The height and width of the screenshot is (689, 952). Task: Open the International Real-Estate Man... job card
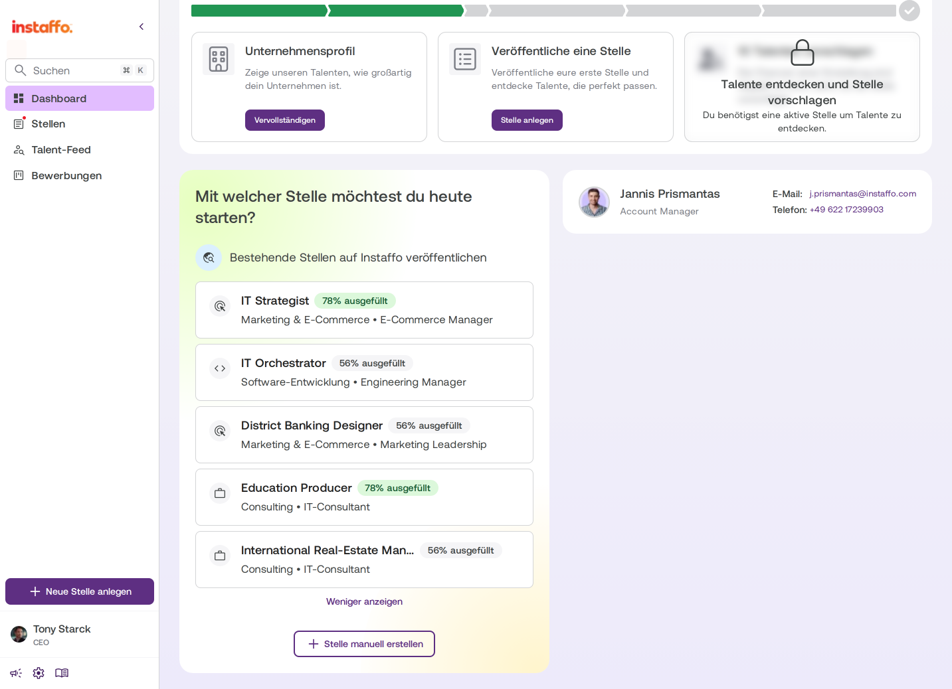point(364,560)
